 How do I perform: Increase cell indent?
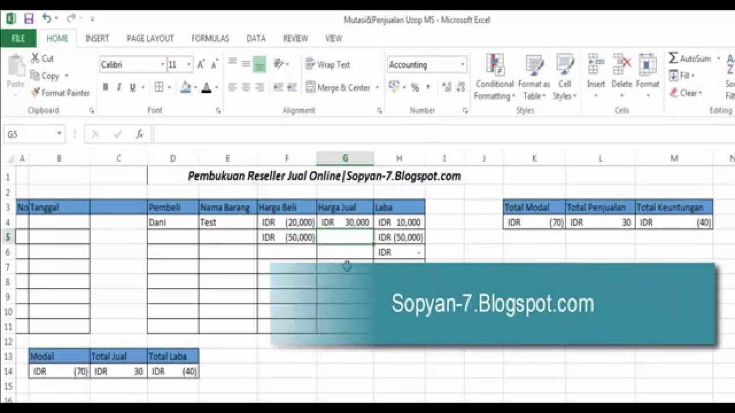tap(293, 88)
